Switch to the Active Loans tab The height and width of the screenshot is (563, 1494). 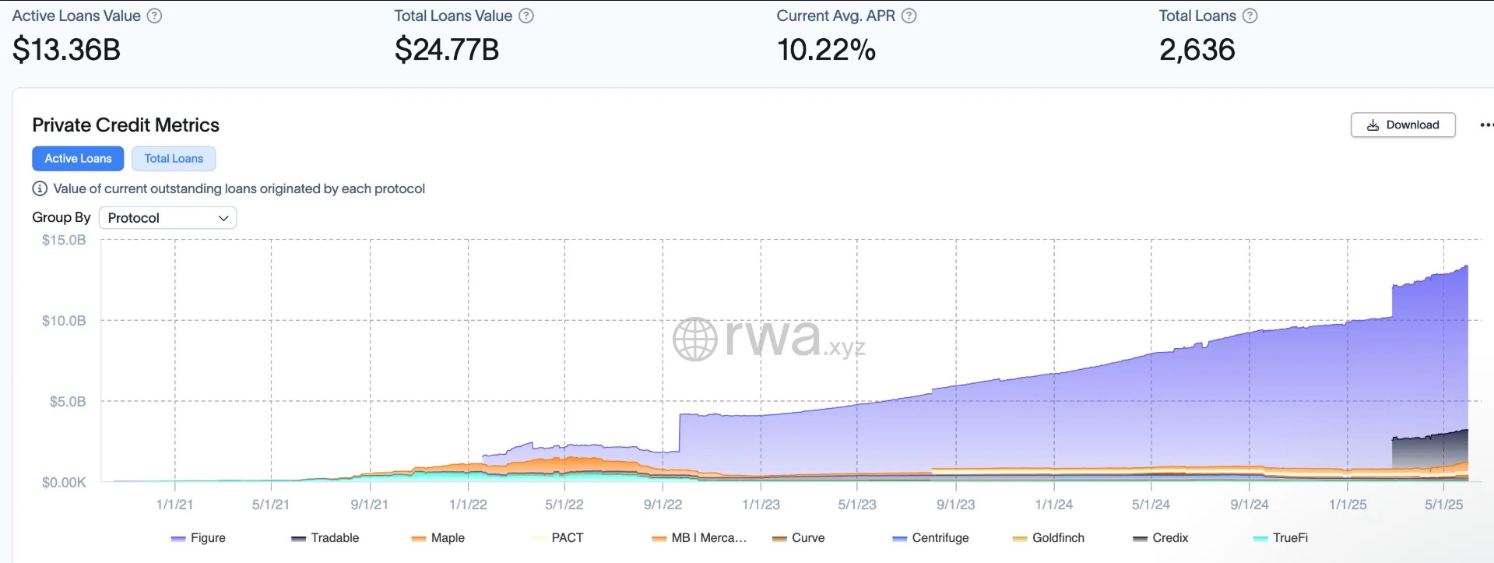pos(78,158)
